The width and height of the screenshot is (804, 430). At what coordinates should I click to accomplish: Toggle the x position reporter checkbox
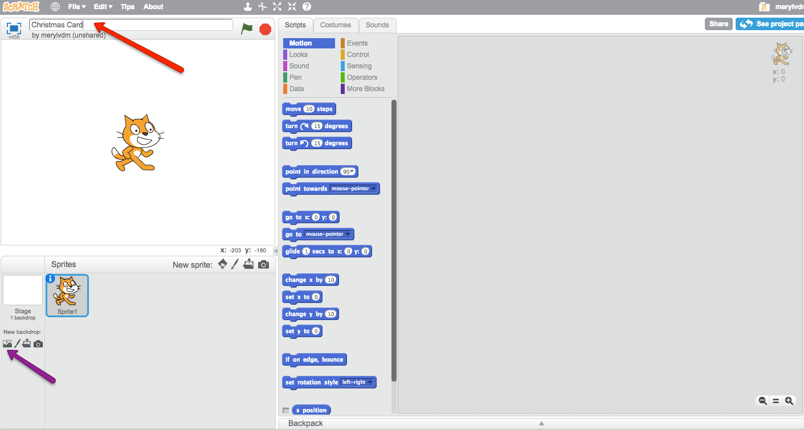pyautogui.click(x=285, y=411)
